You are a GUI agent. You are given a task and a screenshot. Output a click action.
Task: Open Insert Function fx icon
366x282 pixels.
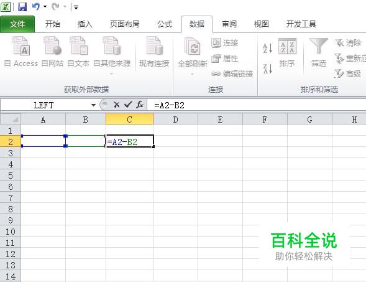tap(140, 105)
